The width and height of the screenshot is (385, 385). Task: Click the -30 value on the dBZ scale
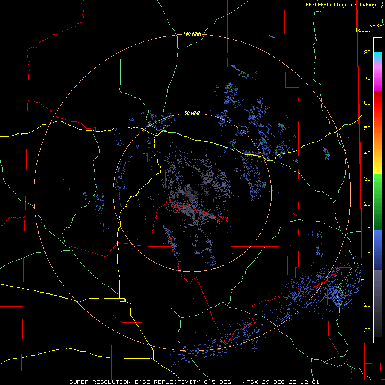tap(366, 330)
